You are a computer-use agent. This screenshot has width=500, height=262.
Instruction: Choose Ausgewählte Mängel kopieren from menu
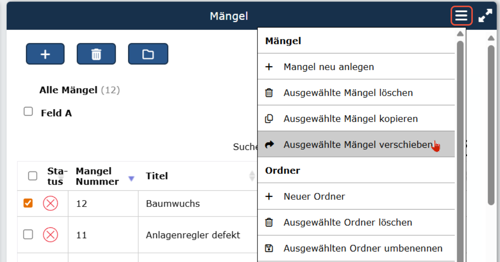point(356,118)
